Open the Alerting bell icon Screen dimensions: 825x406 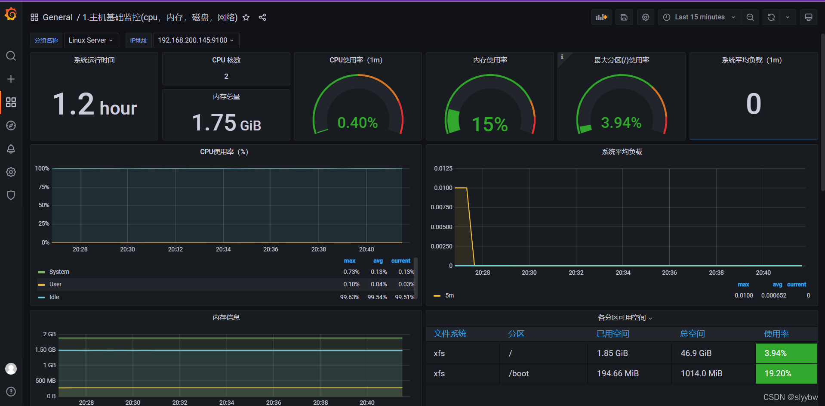point(11,149)
